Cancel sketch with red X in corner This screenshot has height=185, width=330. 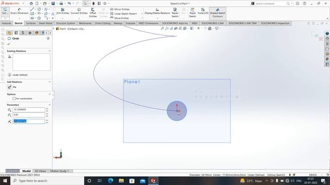pos(321,39)
